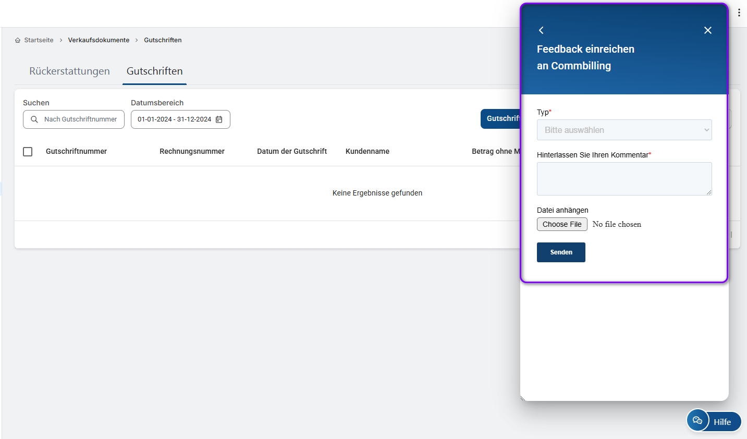
Task: Tick the select-all checkbox in table header
Action: (x=28, y=152)
